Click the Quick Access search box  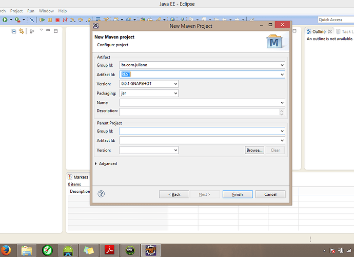336,20
